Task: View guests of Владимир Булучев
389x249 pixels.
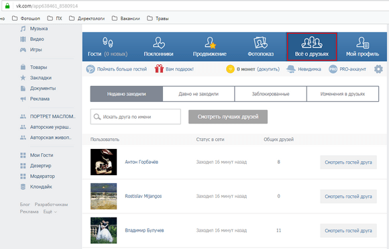Action: click(348, 231)
